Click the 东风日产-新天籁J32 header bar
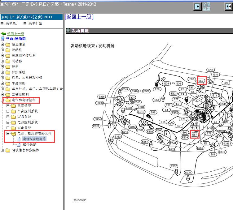 tap(32, 17)
